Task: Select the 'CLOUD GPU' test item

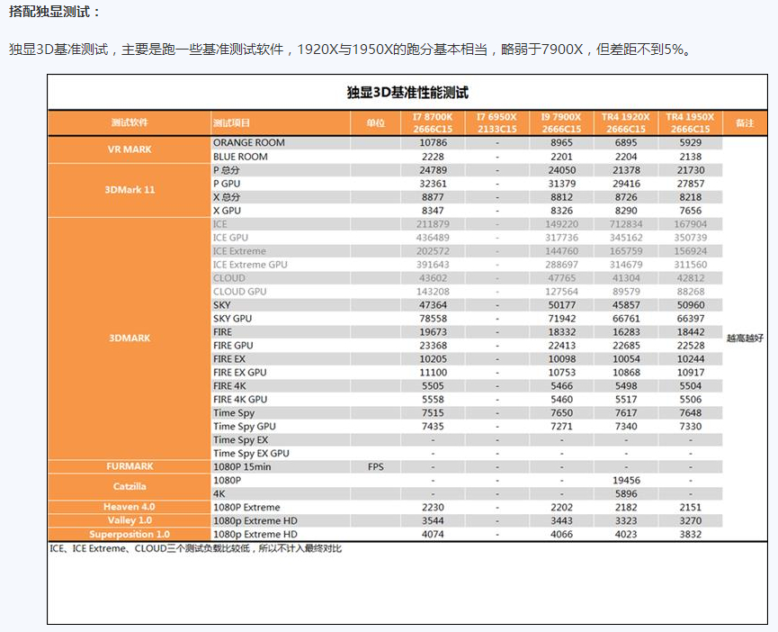Action: click(x=239, y=292)
